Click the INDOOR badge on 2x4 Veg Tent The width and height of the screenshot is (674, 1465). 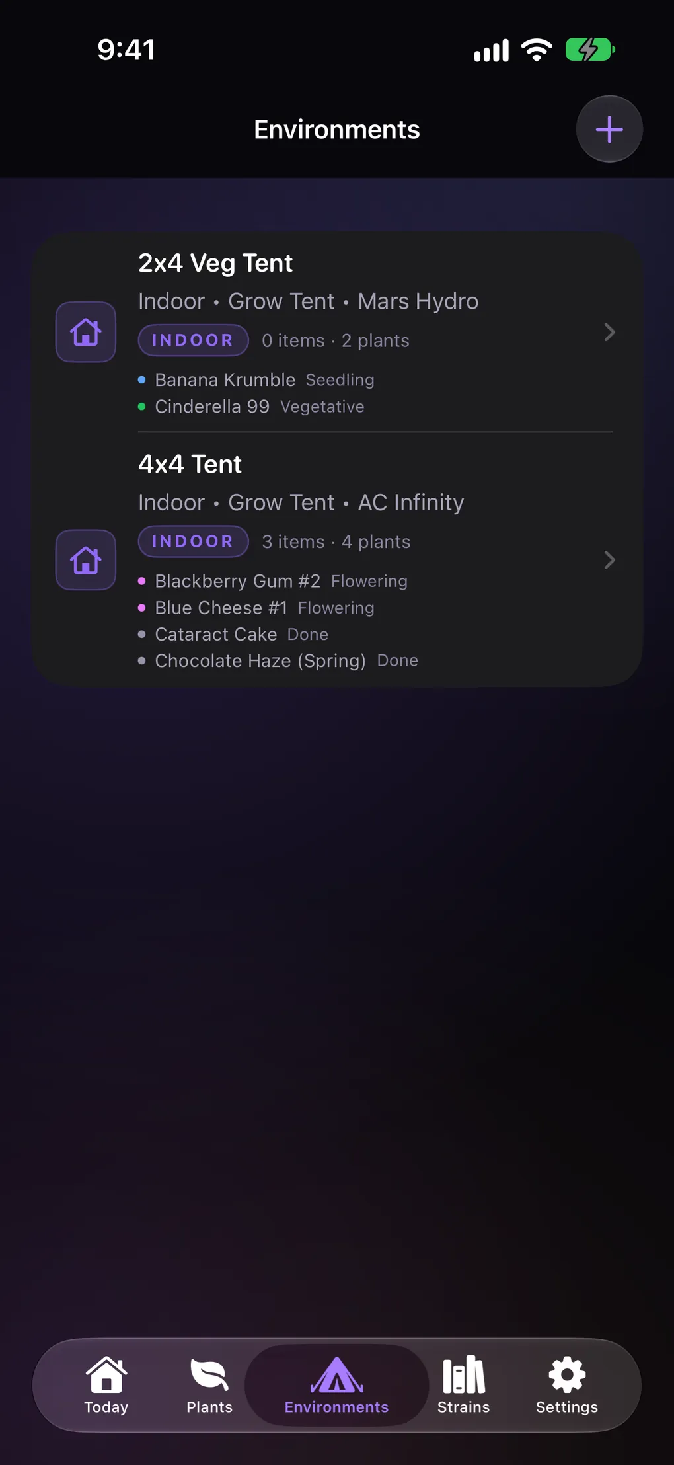[193, 340]
